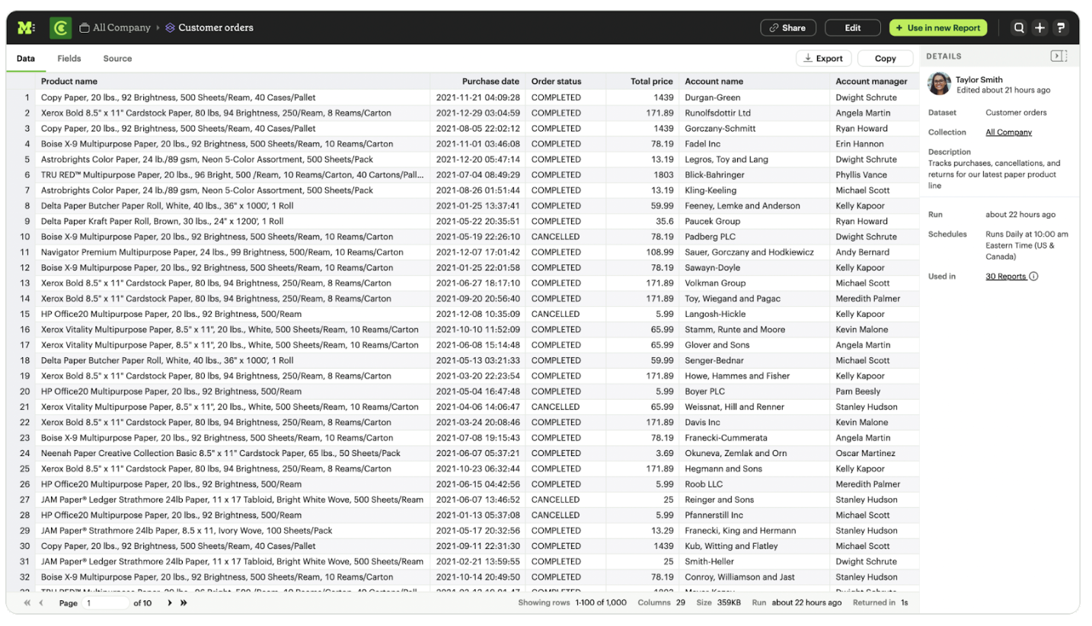Click the Delta Paper Kraft Paper Roll cell
Viewport: 1092px width, 626px height.
point(232,222)
